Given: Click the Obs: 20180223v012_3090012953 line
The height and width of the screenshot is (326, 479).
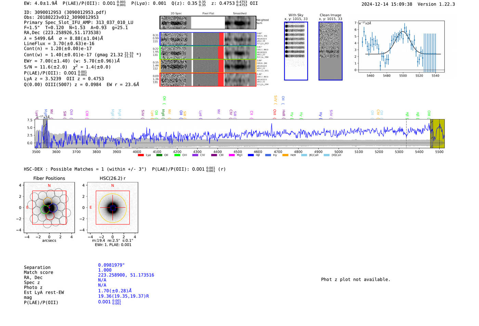Looking at the screenshot, I should pos(61,17).
